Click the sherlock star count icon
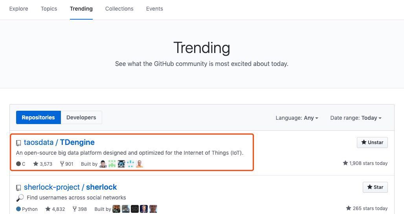 click(x=48, y=209)
